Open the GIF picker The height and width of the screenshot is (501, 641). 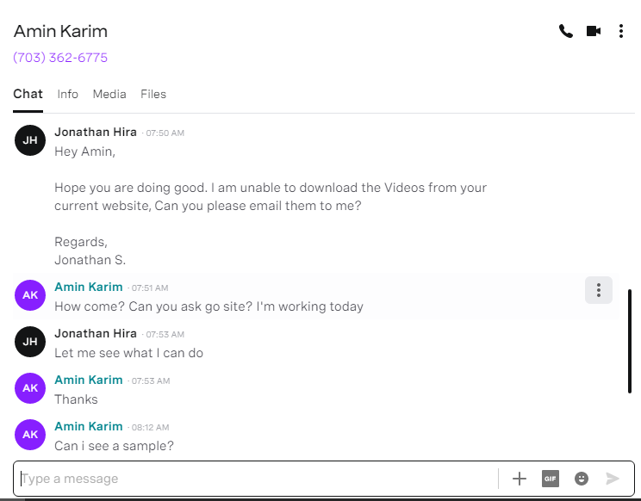pos(551,479)
